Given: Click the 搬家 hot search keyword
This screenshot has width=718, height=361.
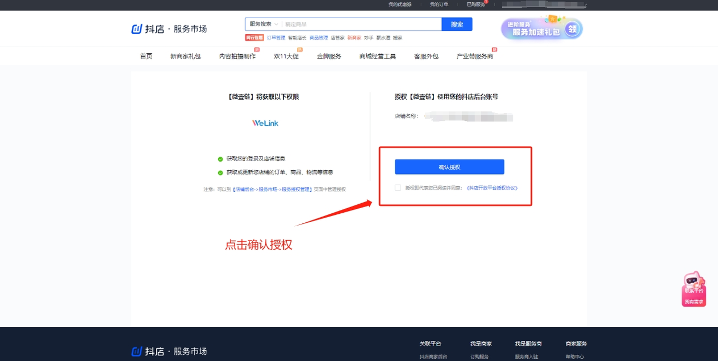Looking at the screenshot, I should [x=398, y=38].
